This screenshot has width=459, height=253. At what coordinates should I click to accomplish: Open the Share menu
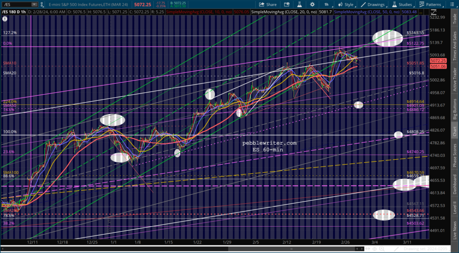pos(268,4)
